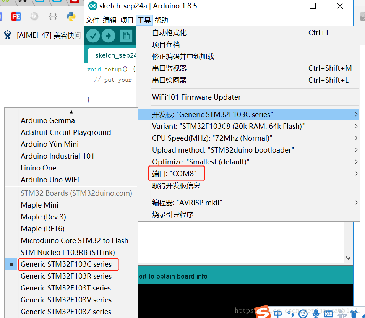The width and height of the screenshot is (365, 318).
Task: Click the red FE bookmark icon
Action: 16,16
